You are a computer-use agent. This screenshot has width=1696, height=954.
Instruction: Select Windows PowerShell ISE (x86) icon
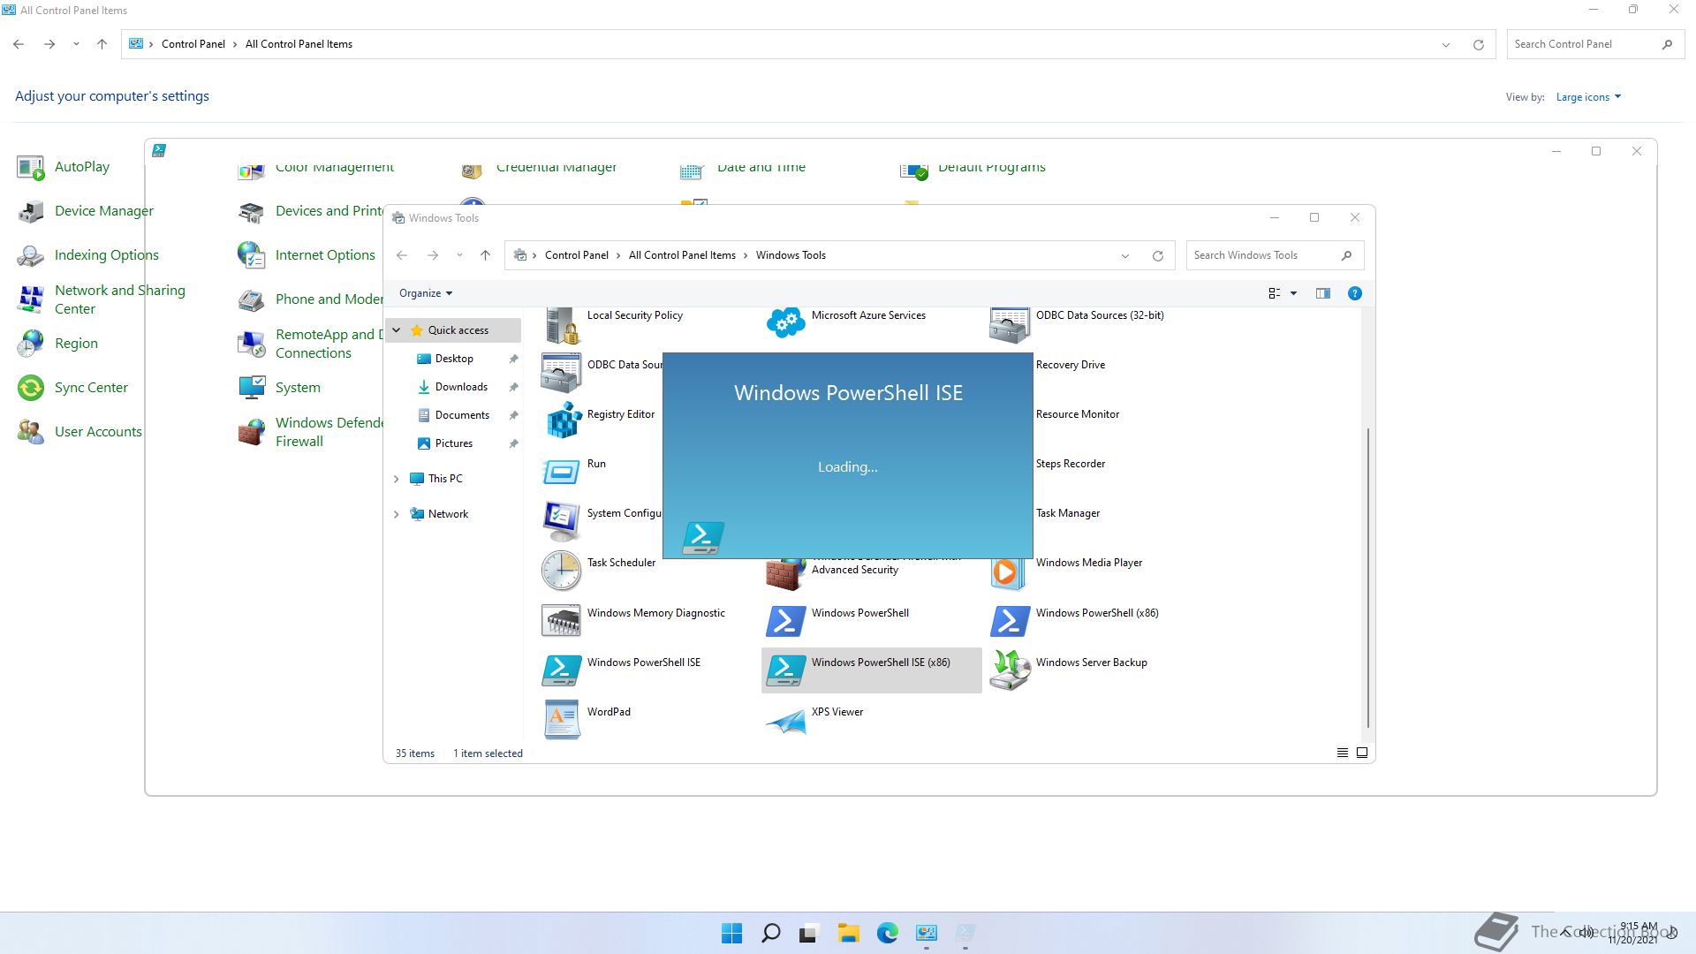(785, 670)
